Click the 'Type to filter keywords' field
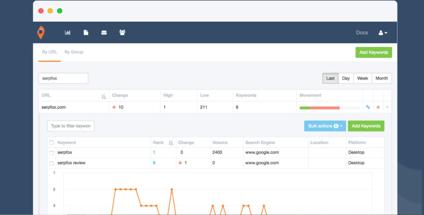Viewport: 424px width, 215px height. tap(71, 126)
